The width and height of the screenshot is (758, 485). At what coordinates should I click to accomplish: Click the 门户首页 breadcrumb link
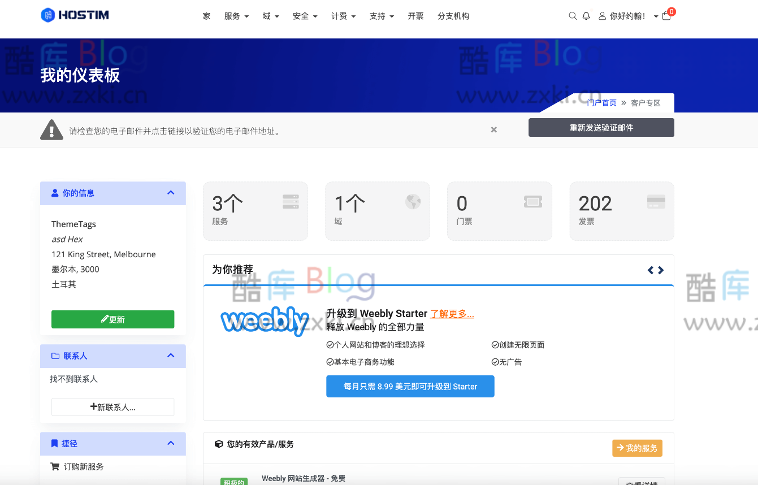click(x=601, y=103)
